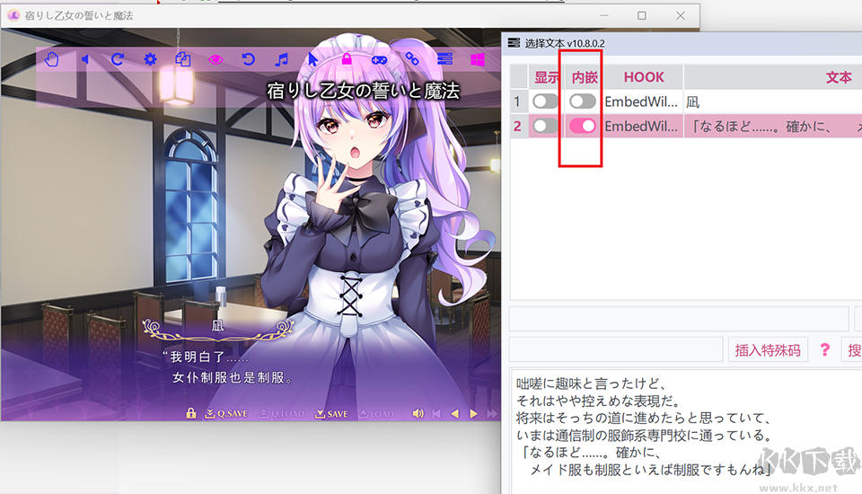This screenshot has height=494, width=862.
Task: Click the gamepad icon in toolbar
Action: pos(379,59)
